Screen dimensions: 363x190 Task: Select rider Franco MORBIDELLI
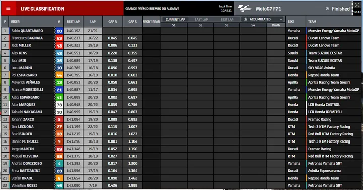tap(27, 90)
